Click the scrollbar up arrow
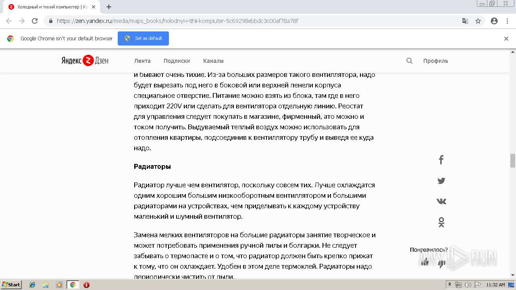The height and width of the screenshot is (290, 516). coord(513,52)
